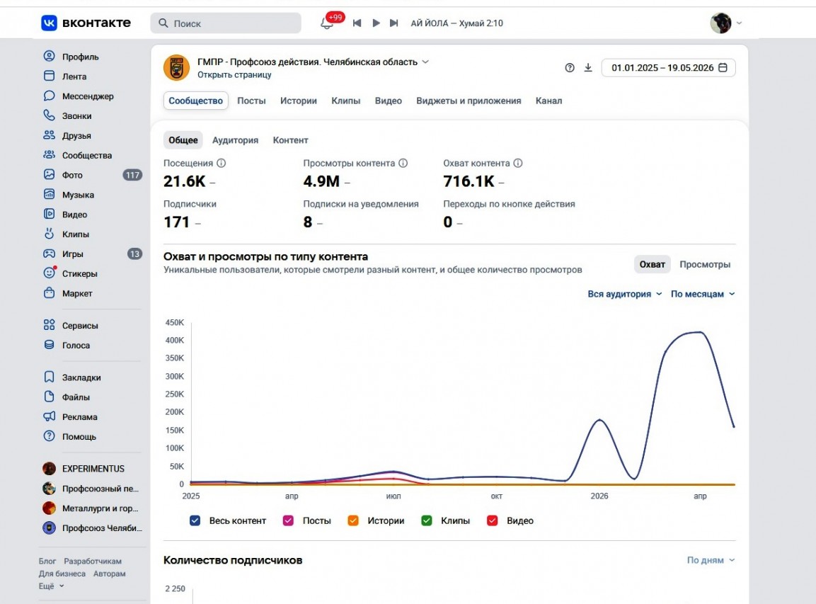Switch to the Истории tab
Viewport: 816px width, 604px height.
pyautogui.click(x=298, y=101)
